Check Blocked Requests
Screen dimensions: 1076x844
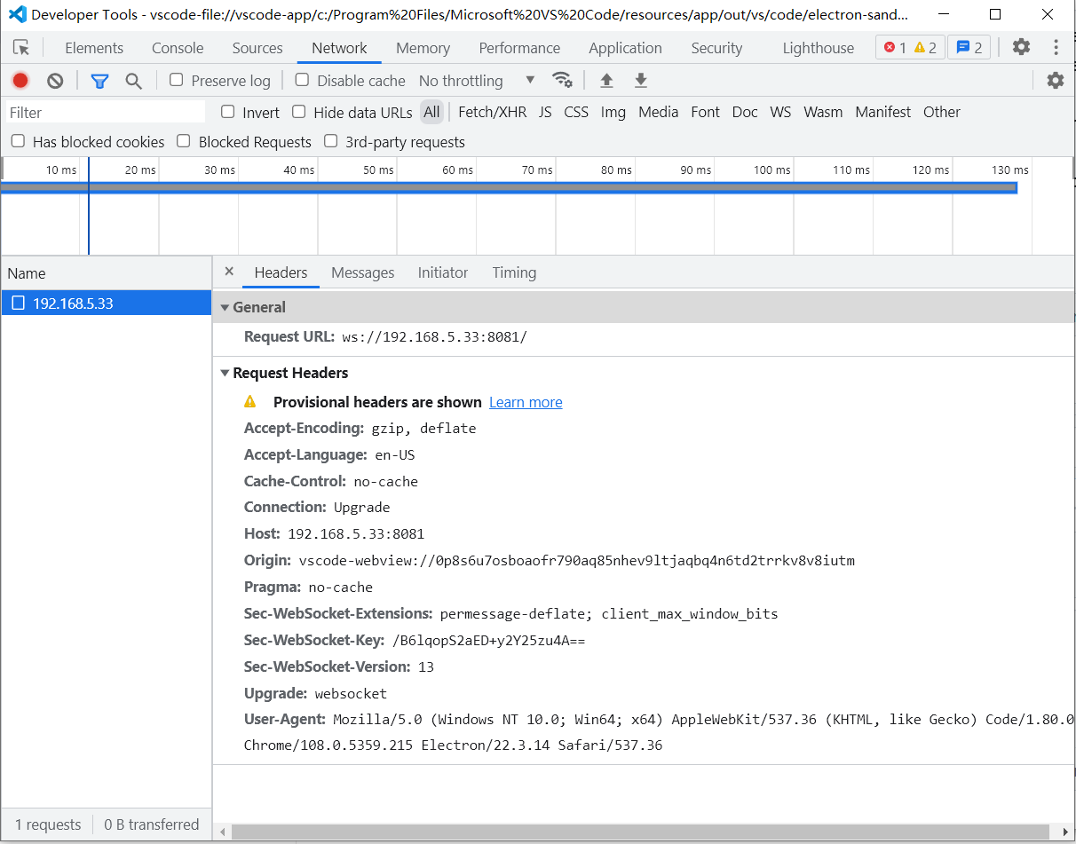click(184, 141)
